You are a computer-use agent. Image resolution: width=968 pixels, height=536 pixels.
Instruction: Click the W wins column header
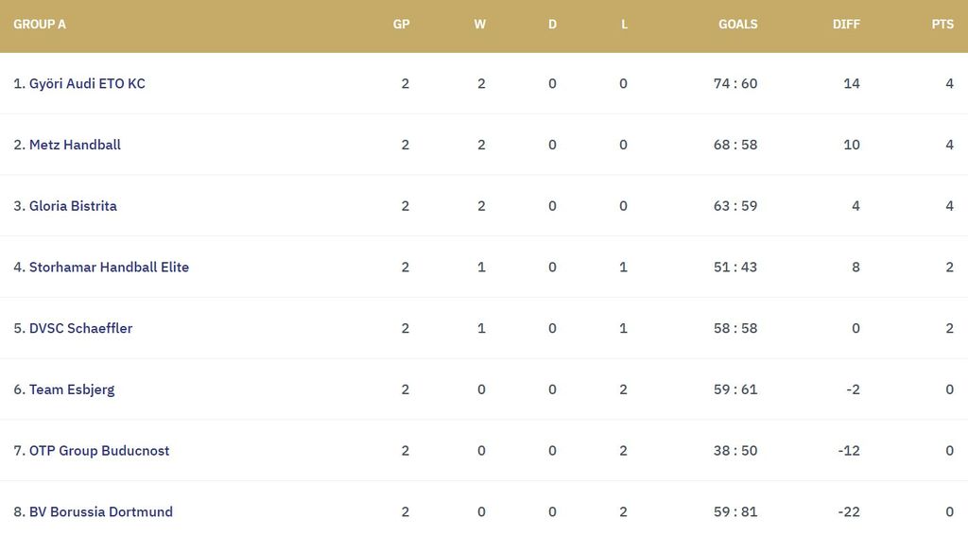pos(480,25)
